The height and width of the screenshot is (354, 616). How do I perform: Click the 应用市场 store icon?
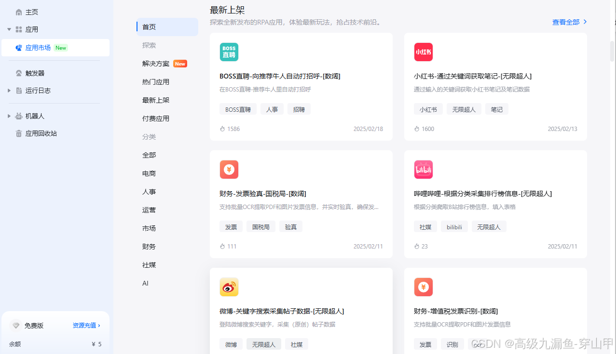pos(19,48)
